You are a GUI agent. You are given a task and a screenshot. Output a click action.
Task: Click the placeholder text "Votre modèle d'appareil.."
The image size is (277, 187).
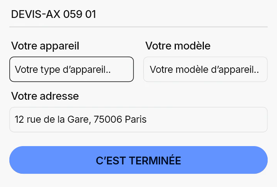point(204,70)
